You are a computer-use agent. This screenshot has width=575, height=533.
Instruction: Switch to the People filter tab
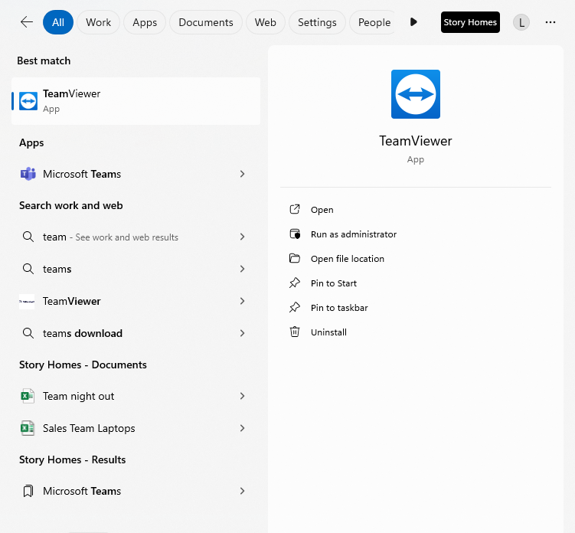[x=373, y=22]
